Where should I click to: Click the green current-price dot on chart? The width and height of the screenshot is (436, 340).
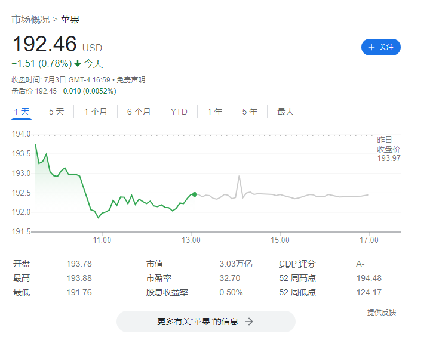click(x=195, y=194)
